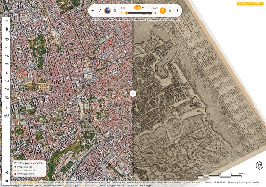Select the '93 map year
The width and height of the screenshot is (266, 187).
[x=7, y=81]
